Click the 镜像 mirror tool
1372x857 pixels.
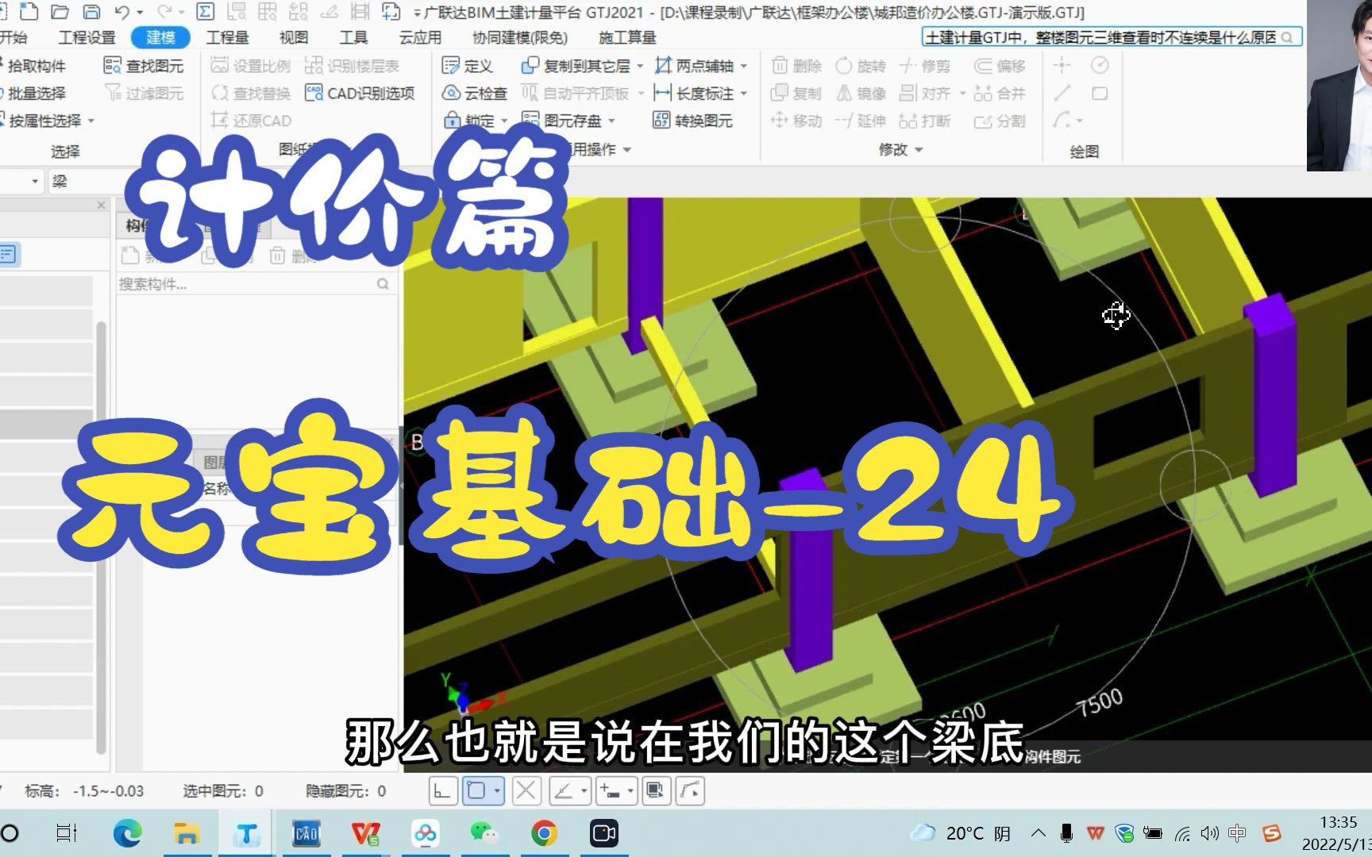pos(861,93)
